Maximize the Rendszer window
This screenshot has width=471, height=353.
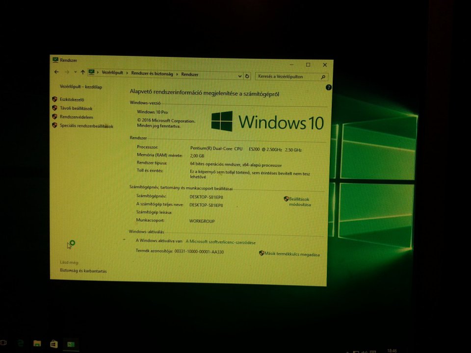[308, 65]
